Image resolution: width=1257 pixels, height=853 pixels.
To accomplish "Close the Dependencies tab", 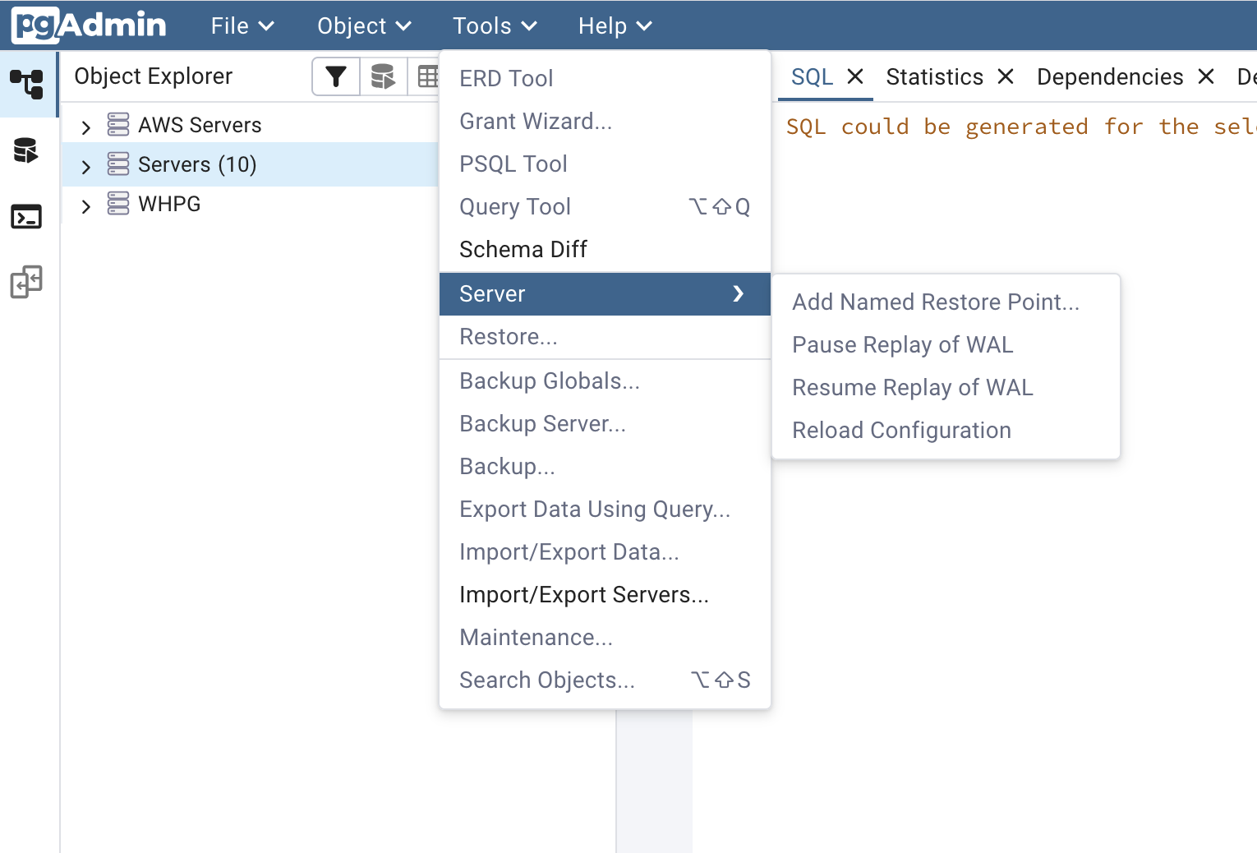I will (x=1205, y=76).
